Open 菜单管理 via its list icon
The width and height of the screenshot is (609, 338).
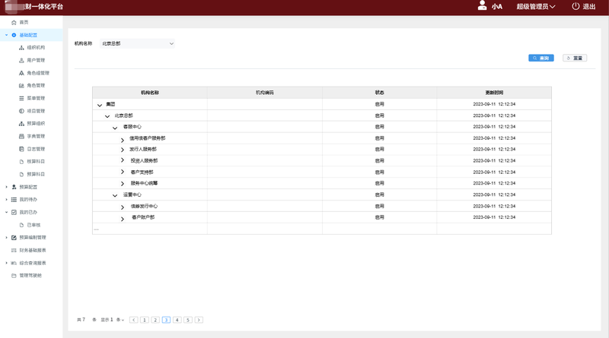click(21, 99)
